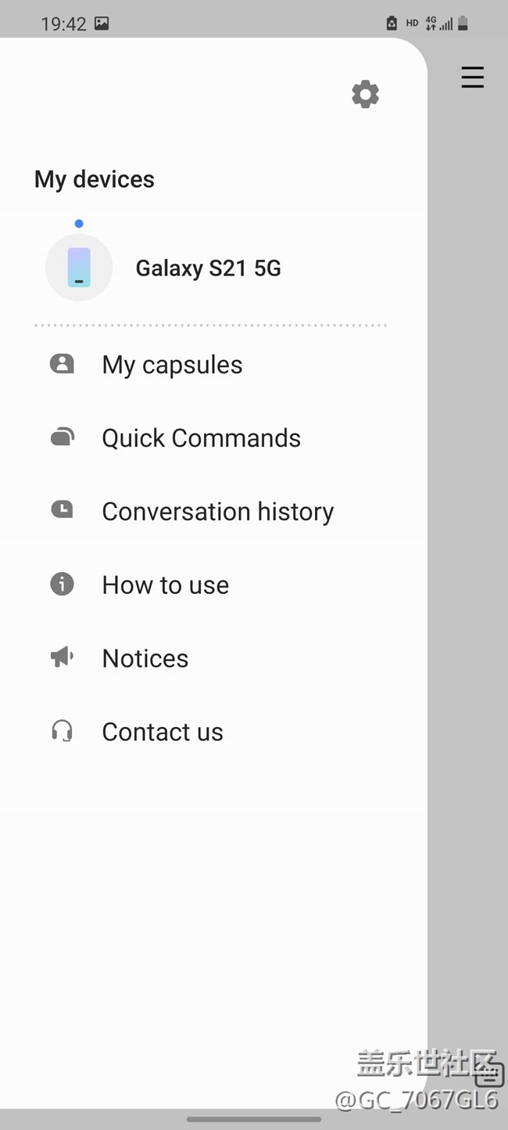Open the Notices menu entry
This screenshot has height=1130, width=508.
(x=145, y=659)
